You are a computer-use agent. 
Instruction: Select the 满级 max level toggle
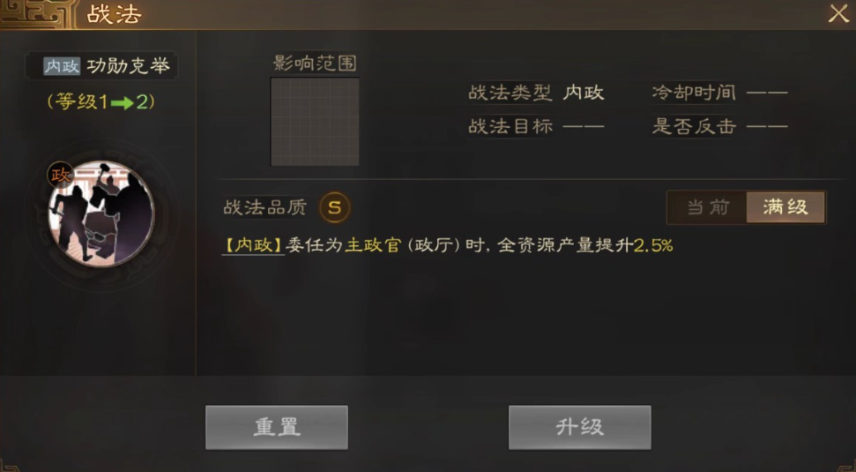[x=785, y=207]
